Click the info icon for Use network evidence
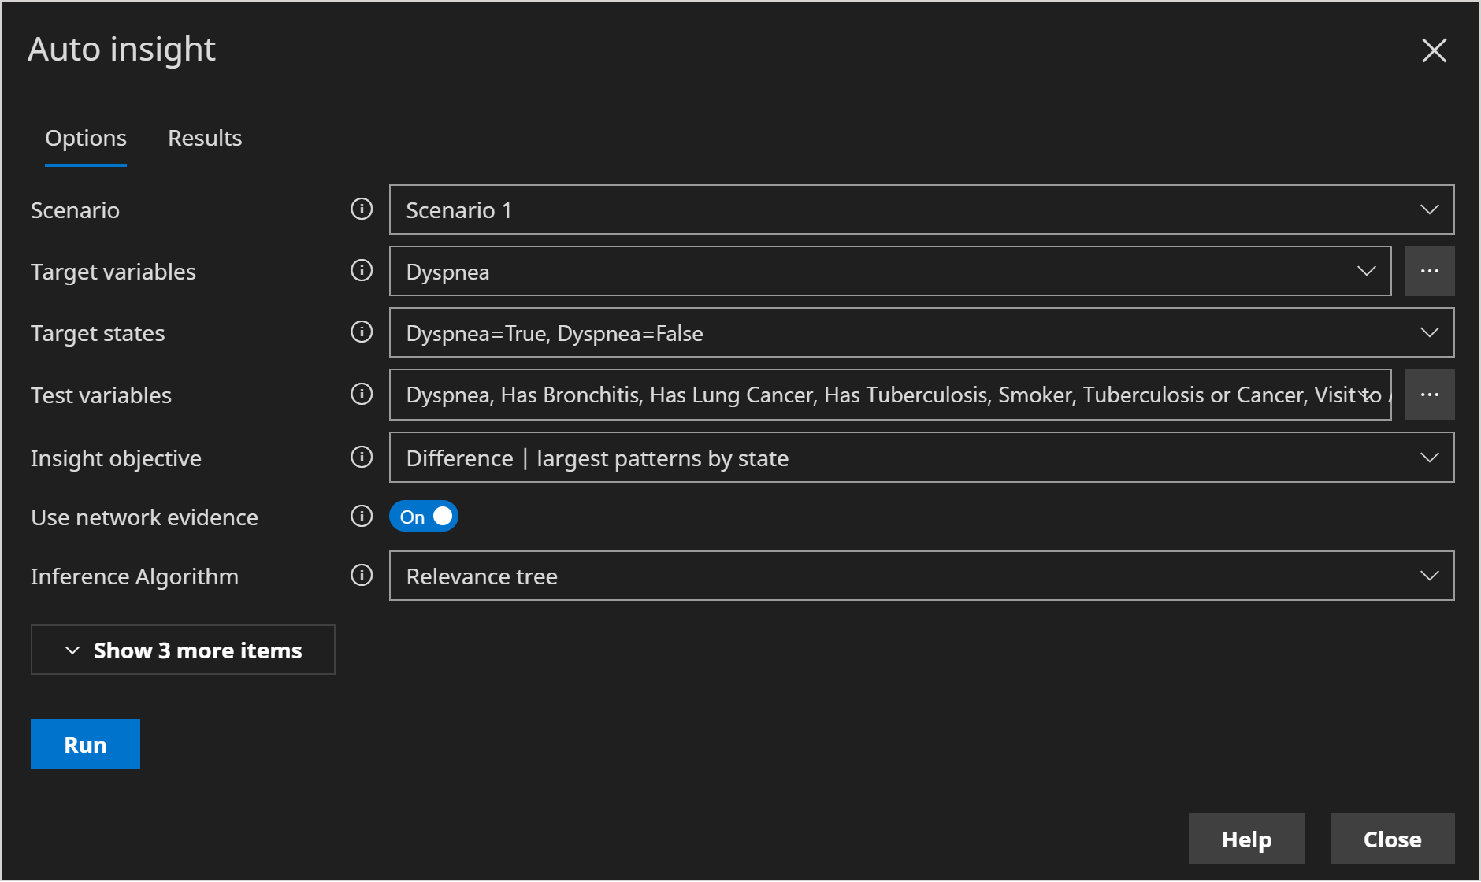 [x=362, y=517]
